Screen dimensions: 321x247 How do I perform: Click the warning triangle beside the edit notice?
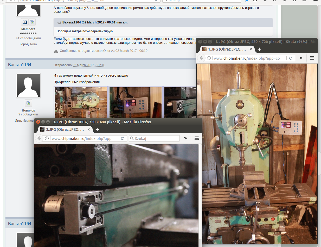coord(56,51)
